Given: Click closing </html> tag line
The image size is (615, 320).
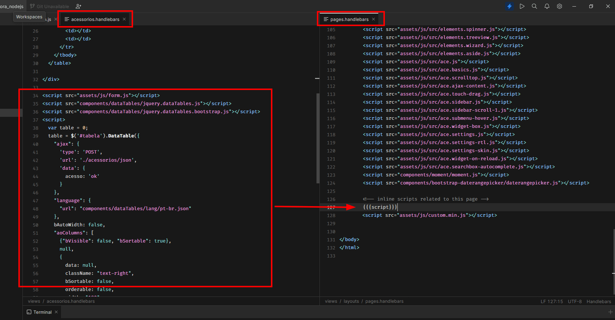Looking at the screenshot, I should click(x=349, y=248).
